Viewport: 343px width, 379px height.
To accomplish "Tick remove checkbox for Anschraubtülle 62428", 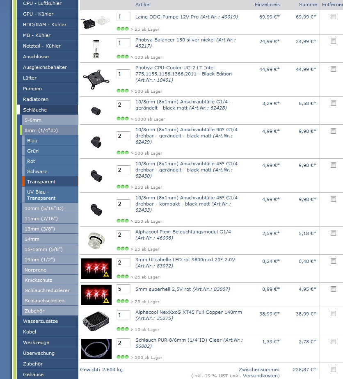I will 333,103.
